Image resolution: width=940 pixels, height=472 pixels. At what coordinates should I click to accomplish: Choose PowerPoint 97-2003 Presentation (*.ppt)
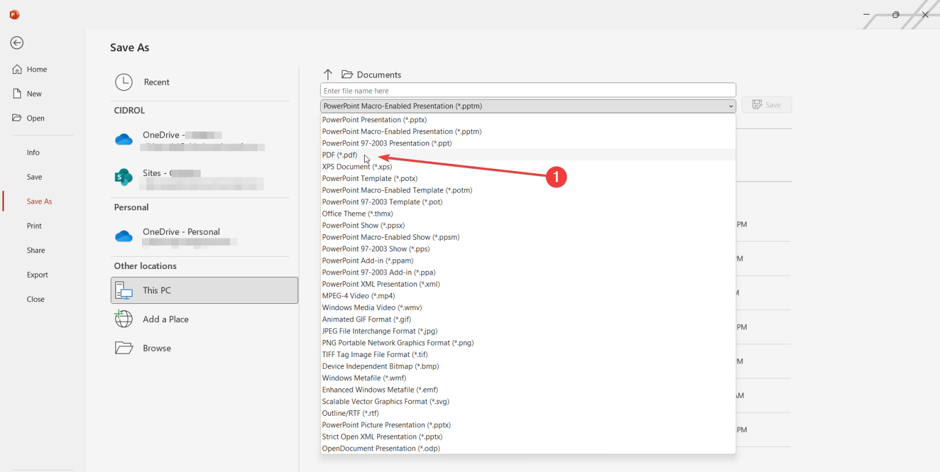tap(528, 143)
